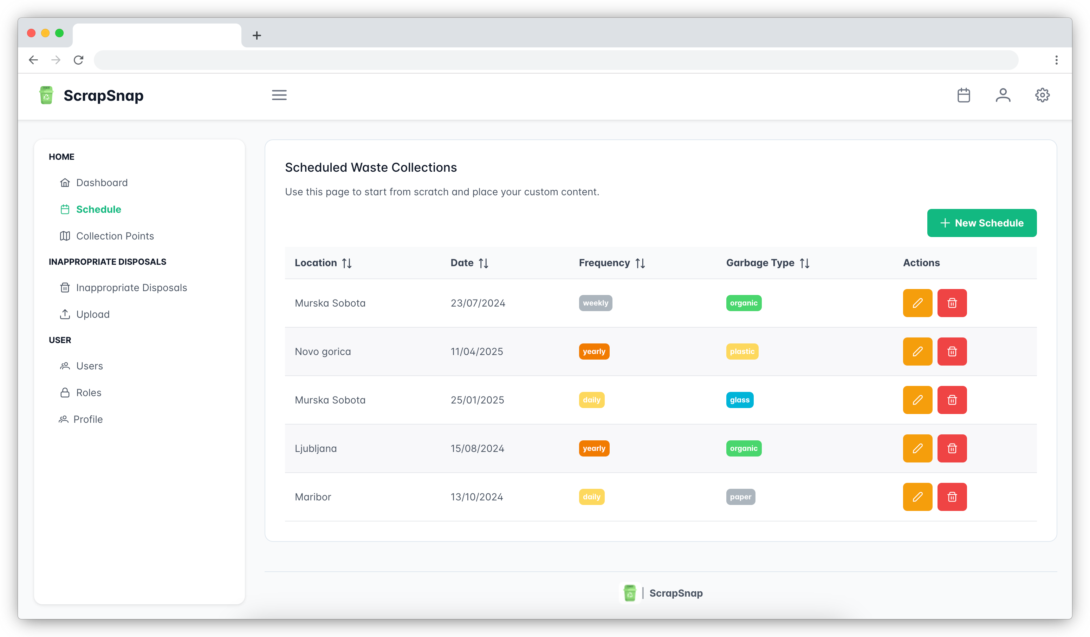
Task: Click the delete icon for Maribor daily paper
Action: tap(952, 497)
